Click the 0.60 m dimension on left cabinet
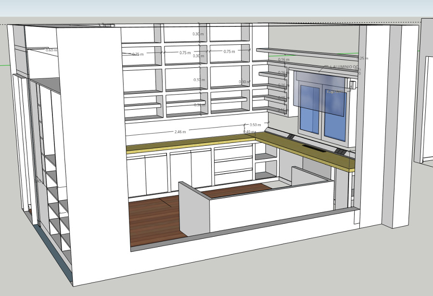Viewport: 433px width, 296px height. (x=51, y=50)
